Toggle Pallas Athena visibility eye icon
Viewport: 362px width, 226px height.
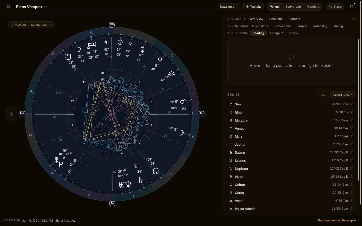(352, 209)
